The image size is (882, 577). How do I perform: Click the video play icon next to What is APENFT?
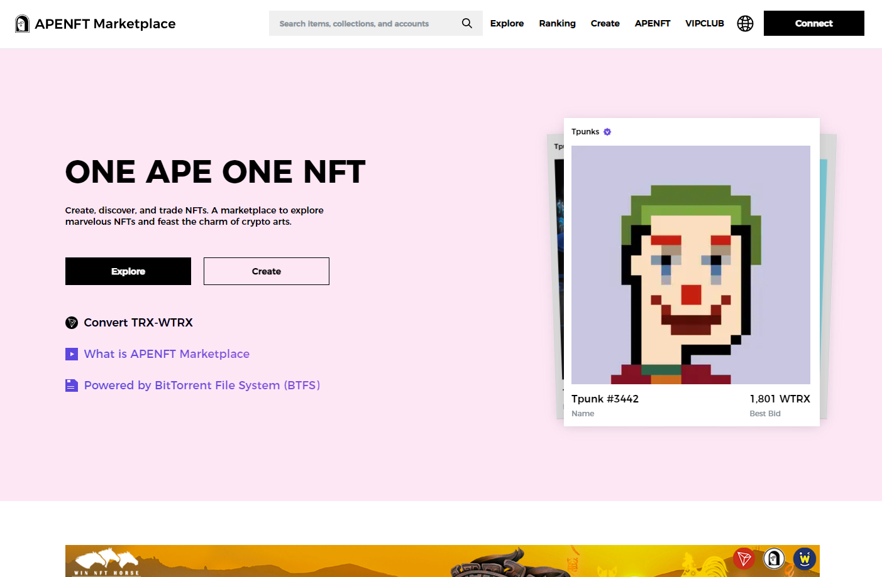72,354
